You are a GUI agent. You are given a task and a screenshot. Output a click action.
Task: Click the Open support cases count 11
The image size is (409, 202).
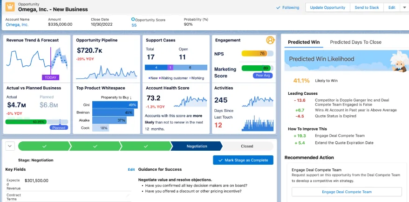pyautogui.click(x=182, y=57)
